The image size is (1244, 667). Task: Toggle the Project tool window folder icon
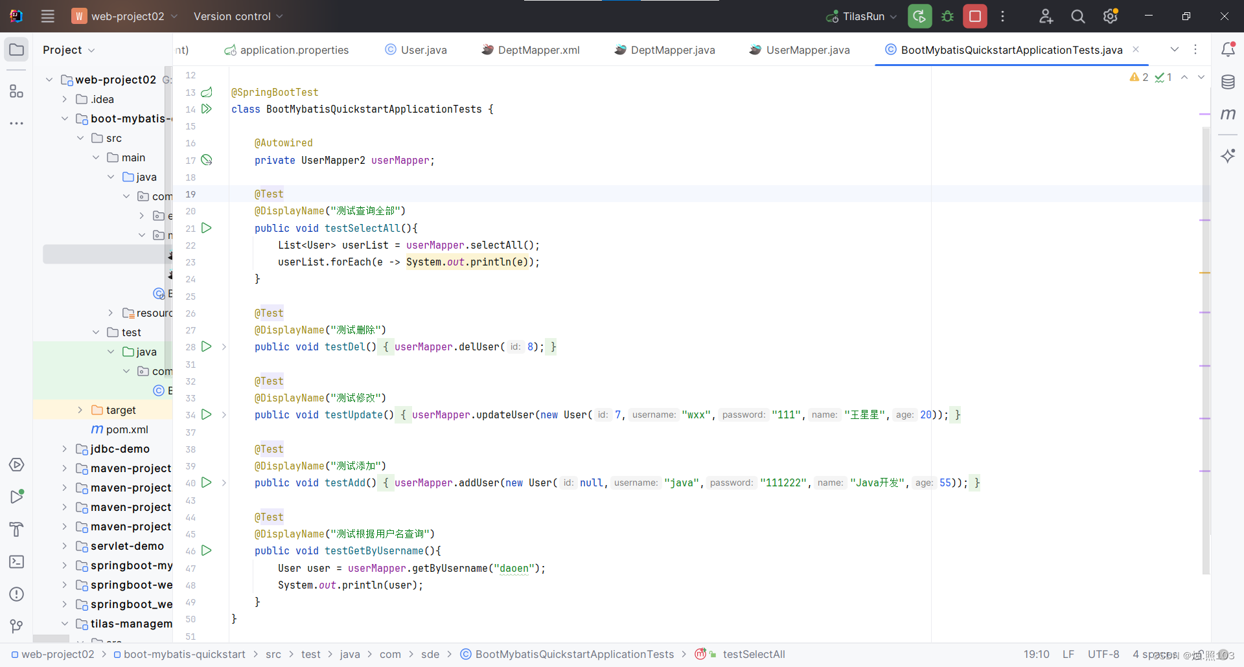point(17,50)
